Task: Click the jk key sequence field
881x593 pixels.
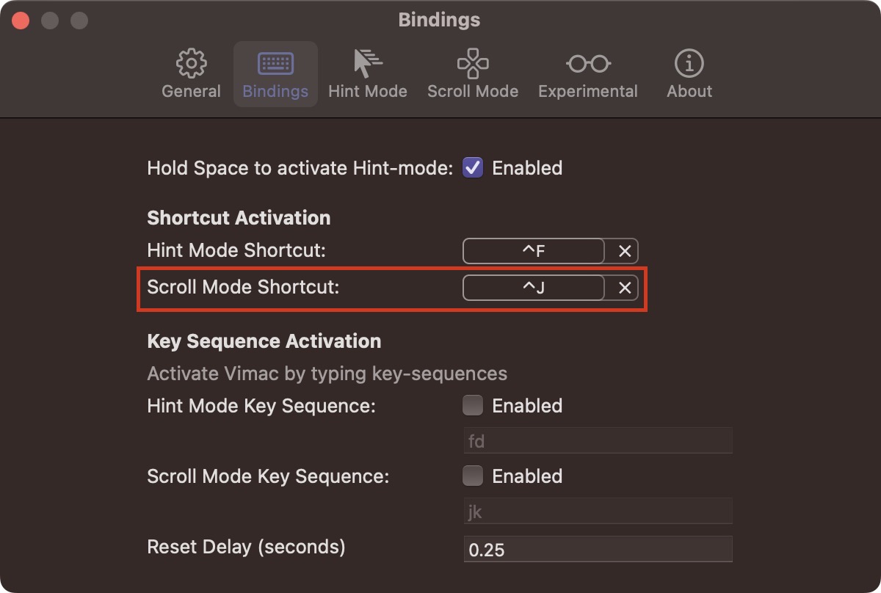Action: point(598,511)
